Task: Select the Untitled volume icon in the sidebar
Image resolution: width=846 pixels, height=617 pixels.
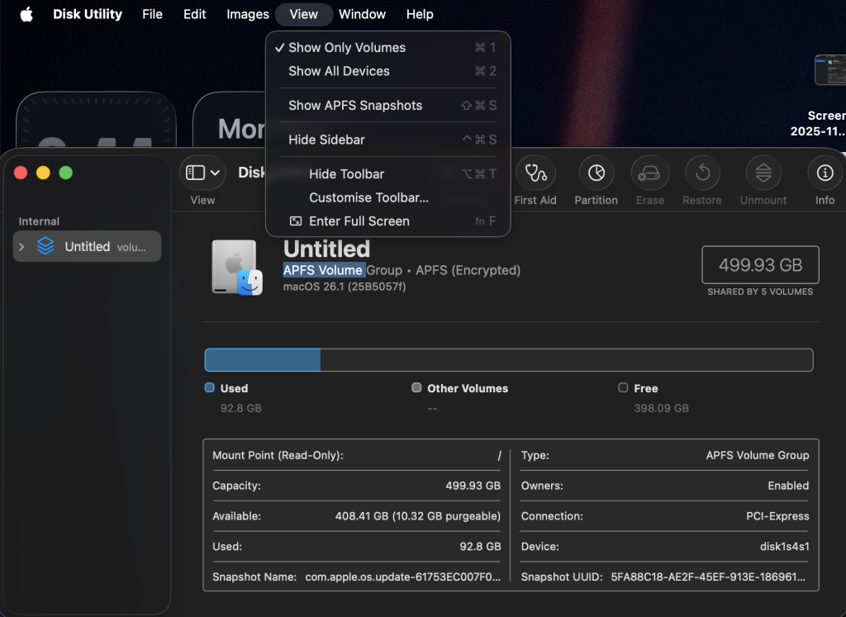Action: (45, 246)
